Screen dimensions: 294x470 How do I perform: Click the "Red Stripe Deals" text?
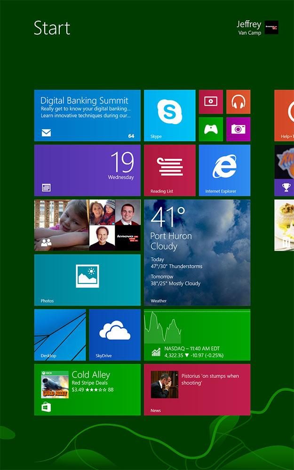(x=89, y=383)
